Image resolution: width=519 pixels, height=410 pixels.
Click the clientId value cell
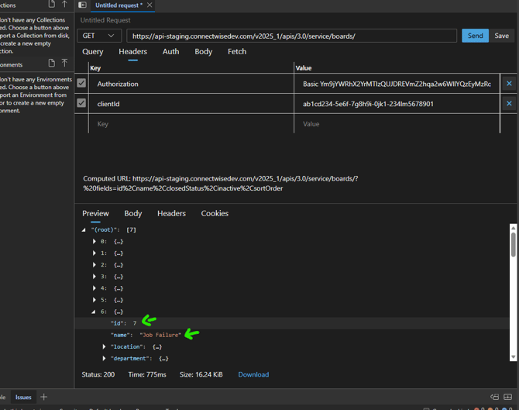[x=397, y=104]
